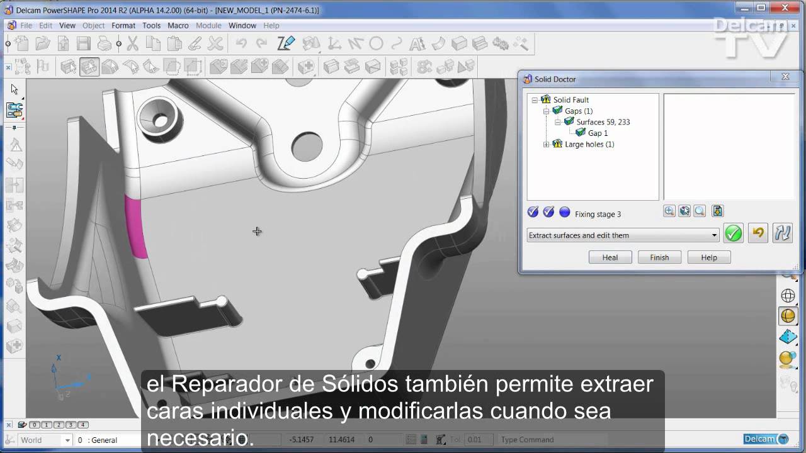The height and width of the screenshot is (453, 806).
Task: Open the Window menu
Action: coord(242,26)
